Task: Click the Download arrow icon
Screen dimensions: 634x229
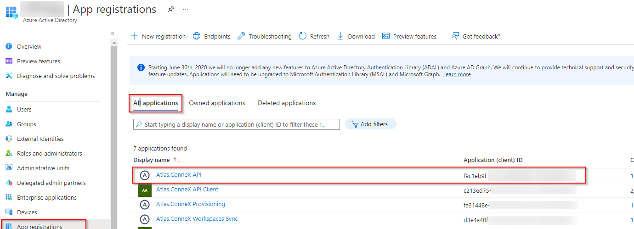Action: pyautogui.click(x=340, y=36)
